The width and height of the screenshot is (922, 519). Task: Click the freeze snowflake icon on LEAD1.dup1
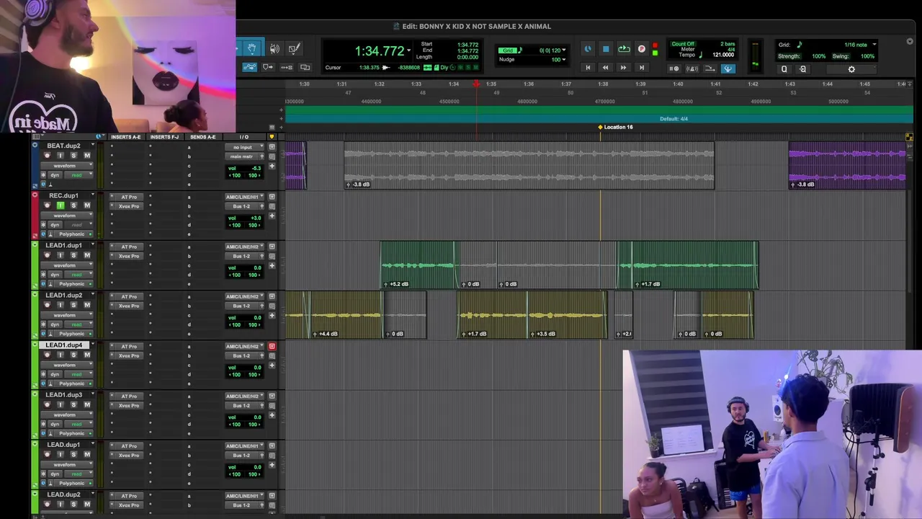pos(43,275)
